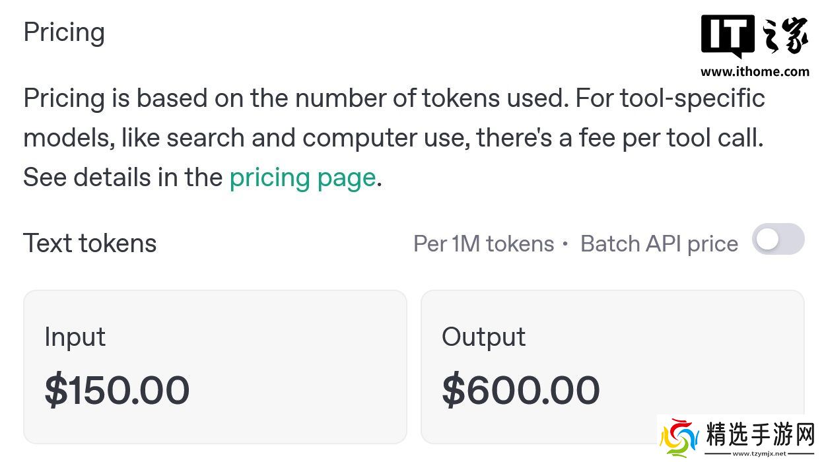Click the $150.00 input price value
The height and width of the screenshot is (462, 822).
pyautogui.click(x=117, y=389)
